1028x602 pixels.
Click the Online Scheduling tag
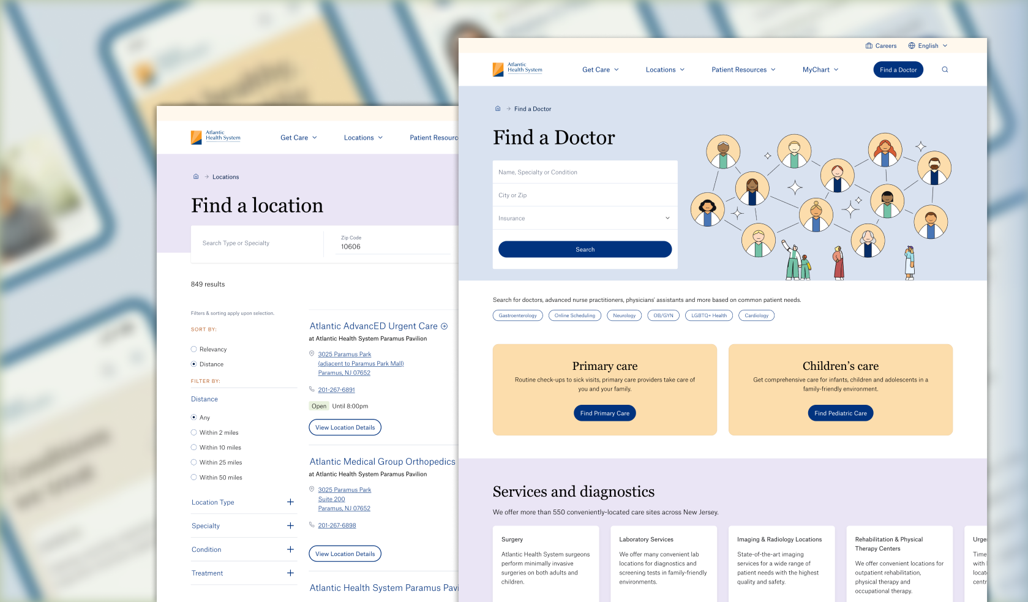pos(575,315)
